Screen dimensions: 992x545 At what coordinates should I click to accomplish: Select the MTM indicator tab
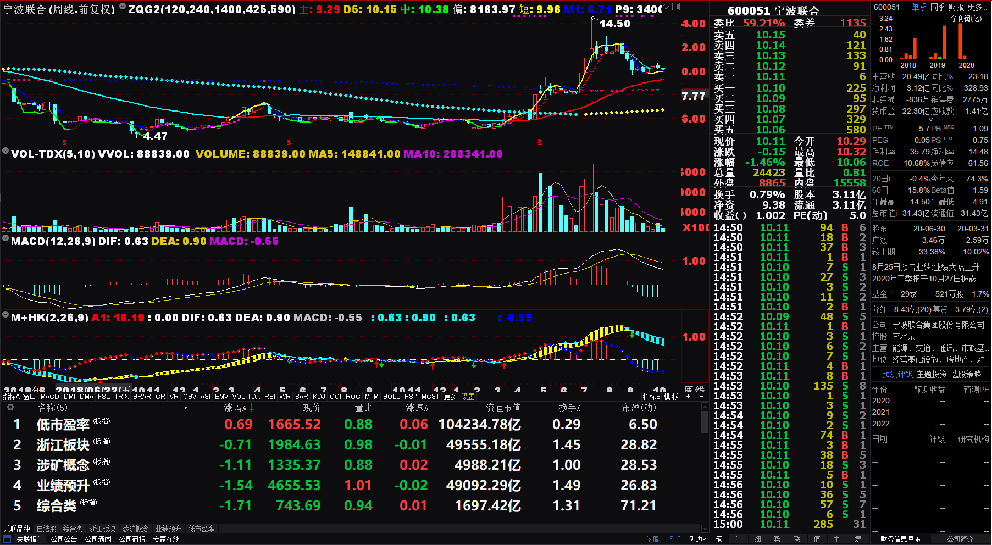coord(372,396)
